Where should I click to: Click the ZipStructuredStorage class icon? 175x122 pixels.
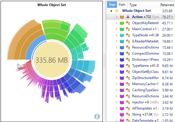[x=128, y=78]
